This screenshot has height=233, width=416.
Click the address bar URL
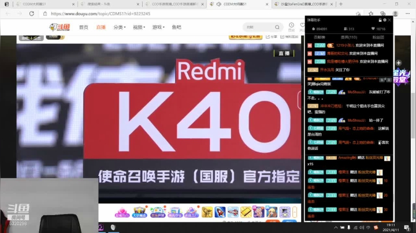click(x=101, y=13)
